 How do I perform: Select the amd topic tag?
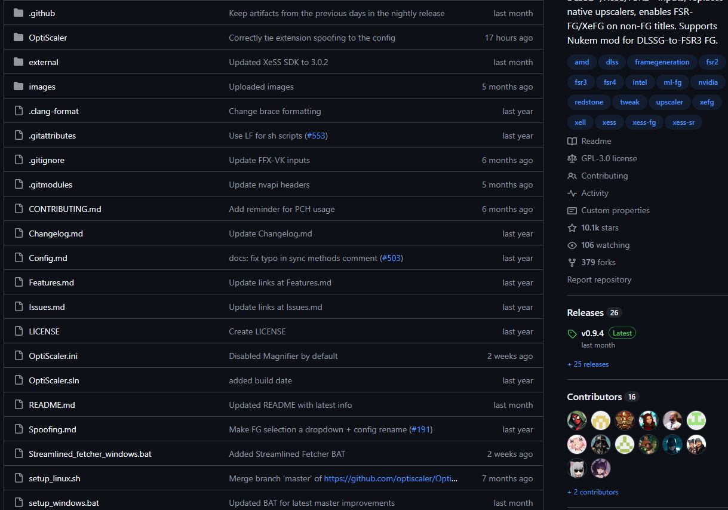coord(582,62)
